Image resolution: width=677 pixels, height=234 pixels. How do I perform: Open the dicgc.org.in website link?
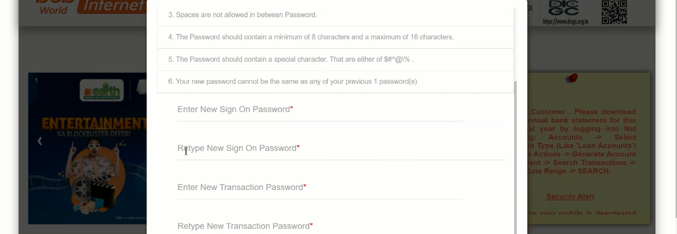(565, 21)
